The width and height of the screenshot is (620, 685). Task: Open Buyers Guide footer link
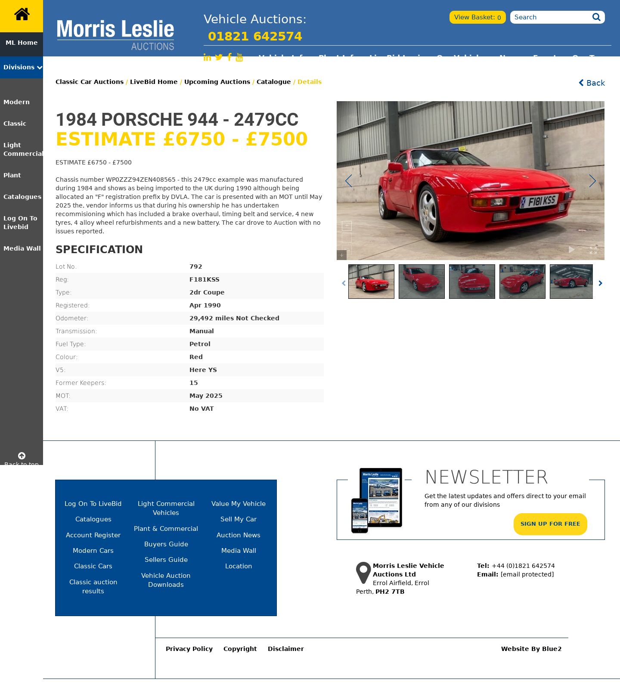166,544
